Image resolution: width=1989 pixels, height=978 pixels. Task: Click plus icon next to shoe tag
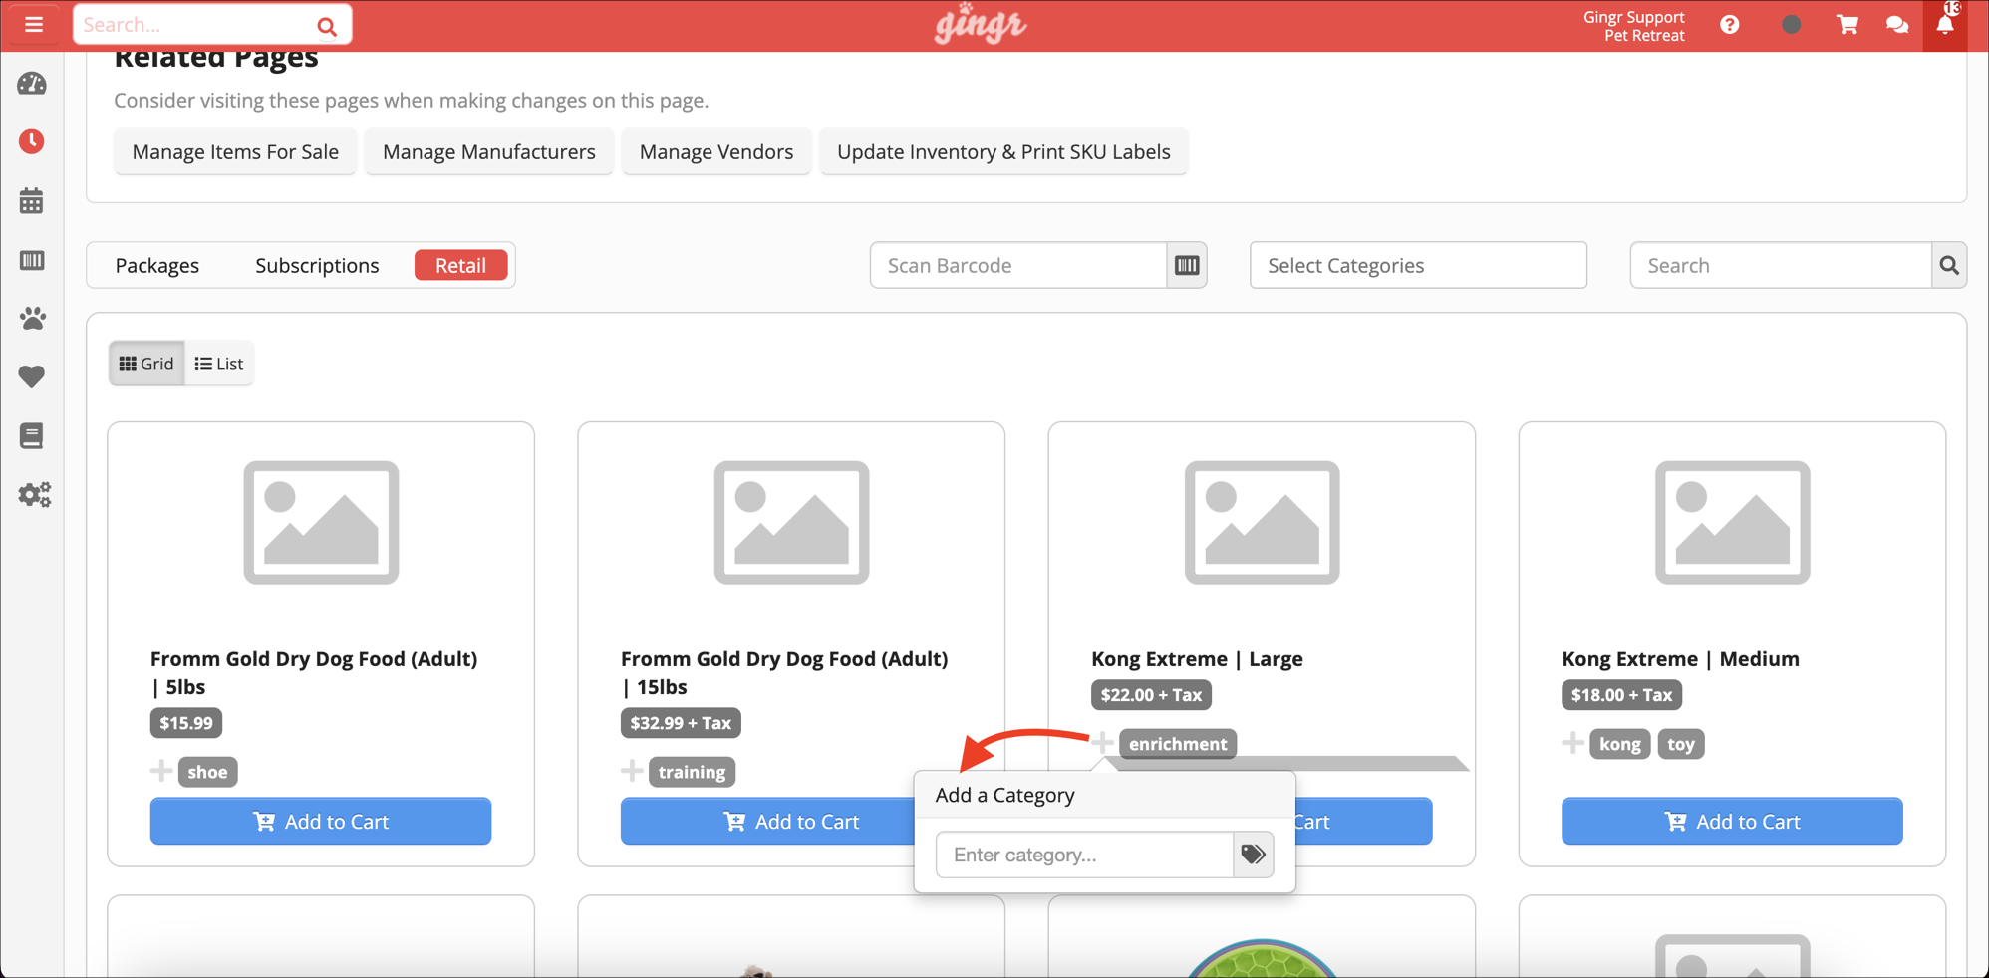[x=160, y=771]
